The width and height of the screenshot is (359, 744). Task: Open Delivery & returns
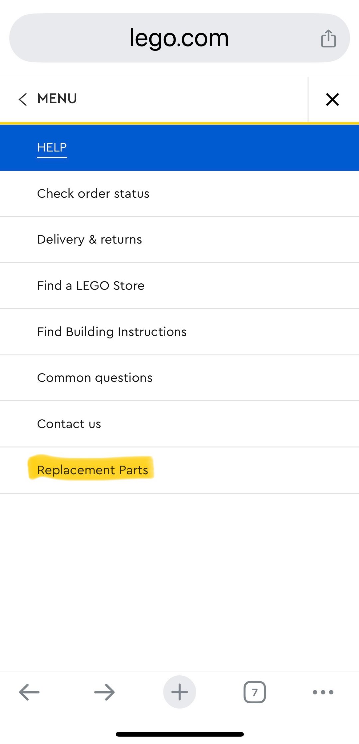point(89,239)
